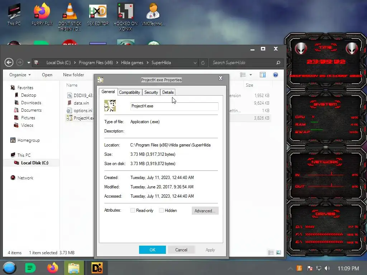
Task: Switch to the General tab
Action: click(108, 92)
